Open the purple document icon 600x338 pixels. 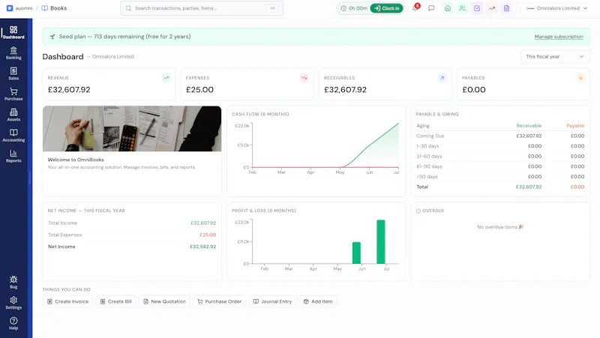[x=506, y=8]
